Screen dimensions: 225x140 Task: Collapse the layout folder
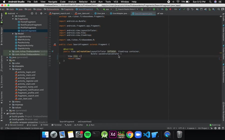click(10, 69)
